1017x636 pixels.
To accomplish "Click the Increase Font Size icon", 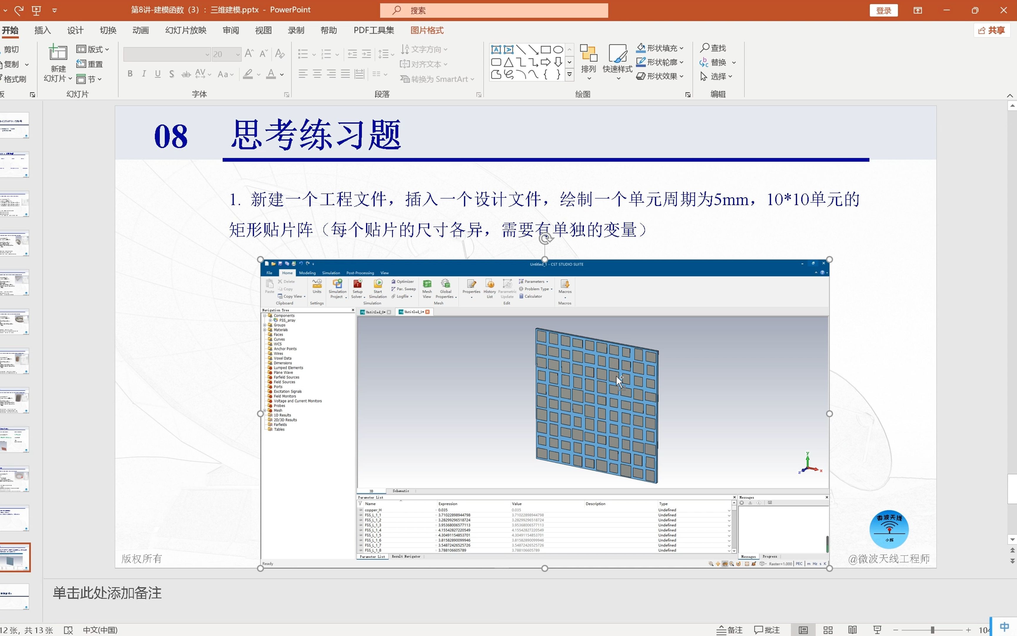I will tap(249, 54).
